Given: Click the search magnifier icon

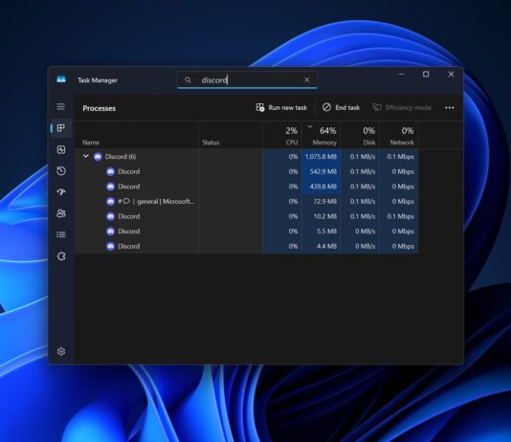Looking at the screenshot, I should pyautogui.click(x=188, y=79).
